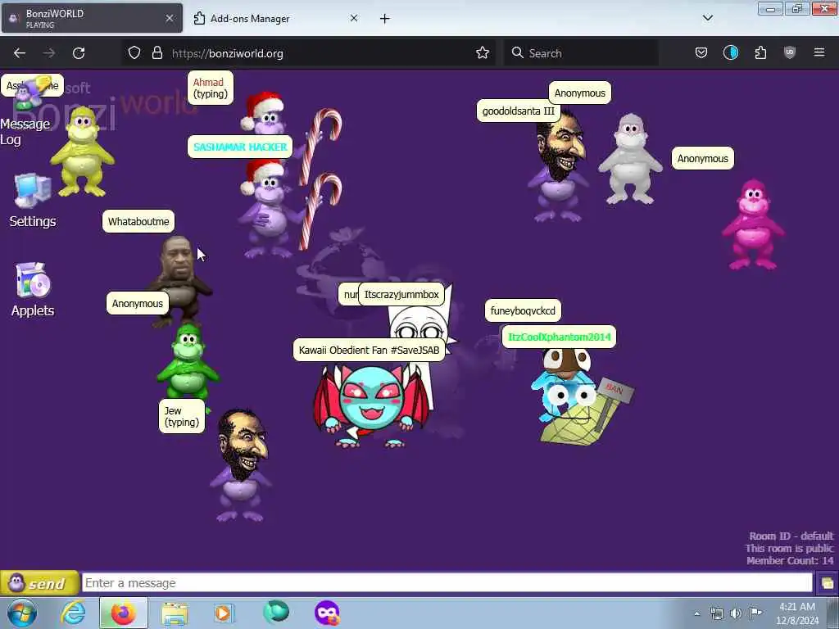Viewport: 839px width, 629px height.
Task: Click the pink Bonzi character
Action: point(753,224)
